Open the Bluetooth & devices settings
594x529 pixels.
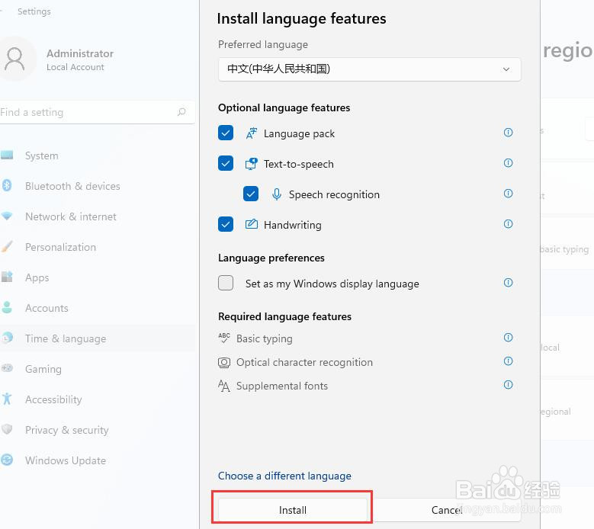(72, 186)
